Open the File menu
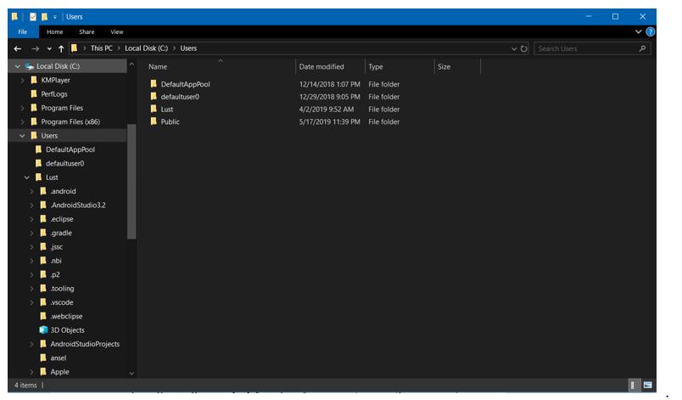Screen dimensions: 682x400 [x=24, y=31]
